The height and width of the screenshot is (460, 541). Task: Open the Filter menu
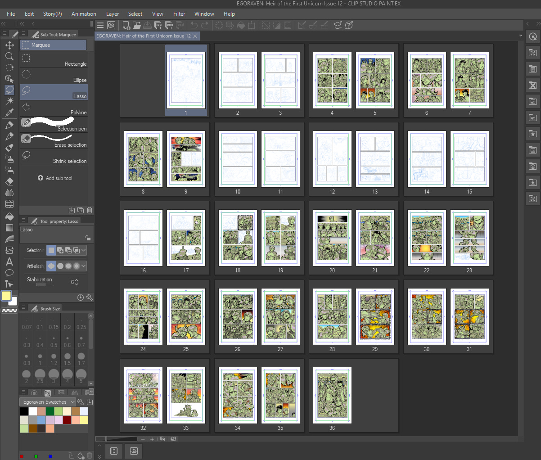point(179,14)
